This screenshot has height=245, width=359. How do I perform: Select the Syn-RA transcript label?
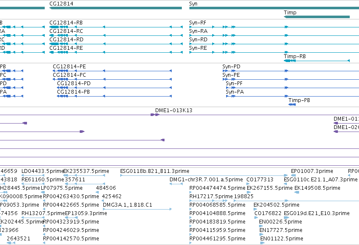point(198,31)
